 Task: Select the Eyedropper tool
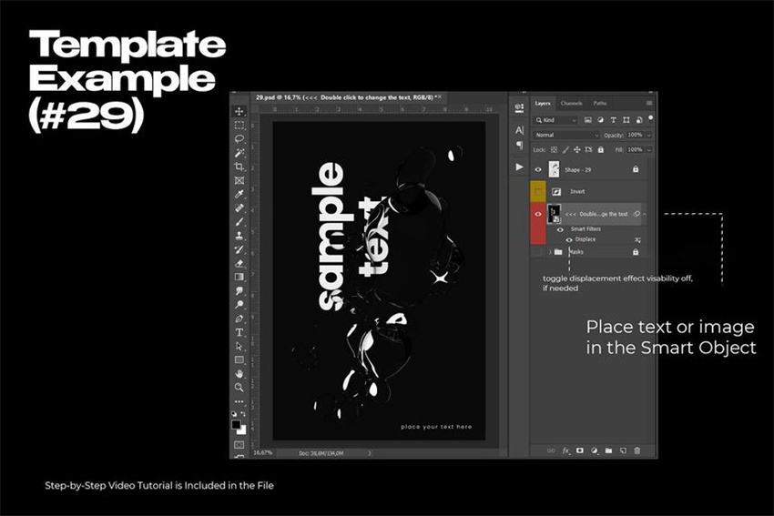239,194
